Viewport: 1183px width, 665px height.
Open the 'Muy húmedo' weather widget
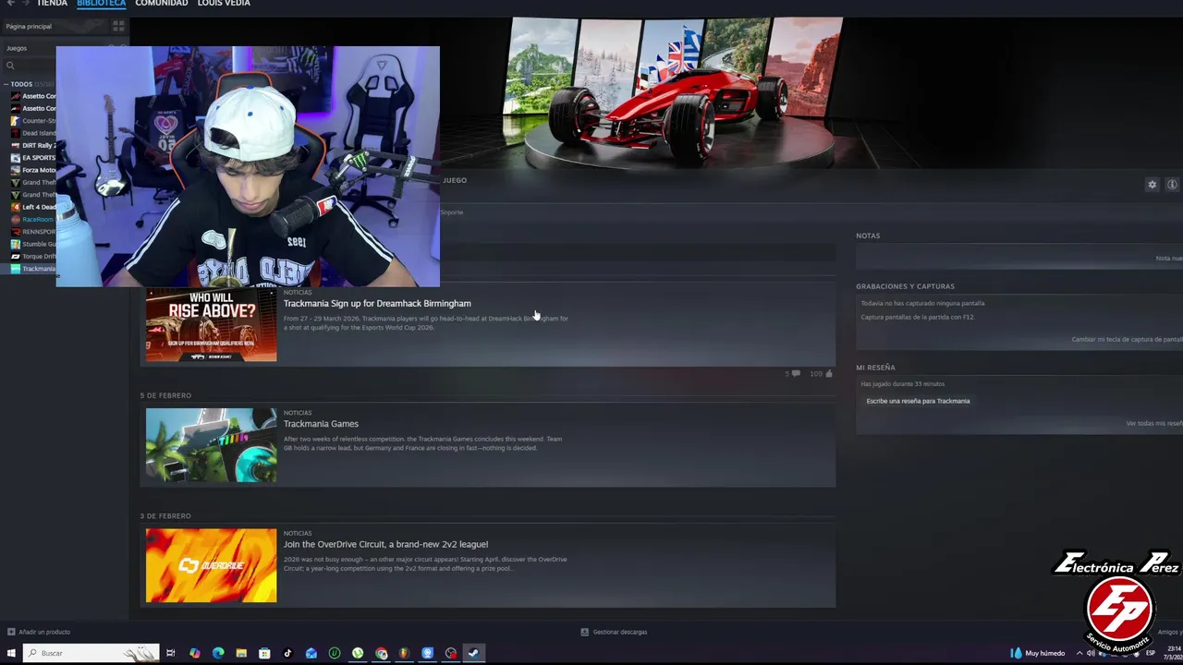click(x=1037, y=653)
